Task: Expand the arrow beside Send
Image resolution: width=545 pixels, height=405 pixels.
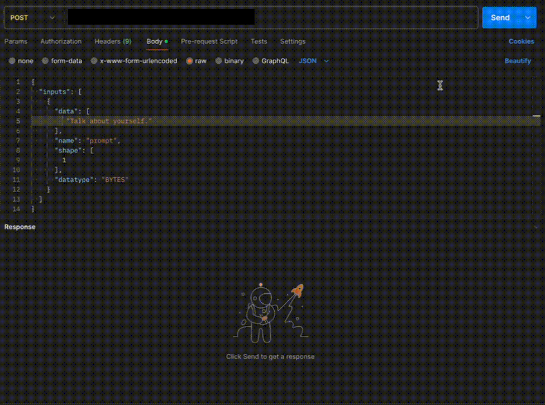Action: [x=527, y=18]
